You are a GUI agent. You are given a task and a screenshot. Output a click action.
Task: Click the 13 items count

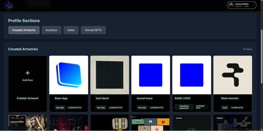(247, 49)
